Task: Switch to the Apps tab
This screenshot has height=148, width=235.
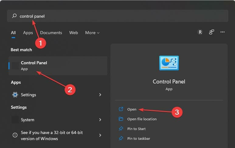Action: coord(28,33)
